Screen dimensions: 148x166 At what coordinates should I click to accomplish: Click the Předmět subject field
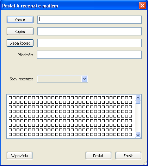pos(89,55)
